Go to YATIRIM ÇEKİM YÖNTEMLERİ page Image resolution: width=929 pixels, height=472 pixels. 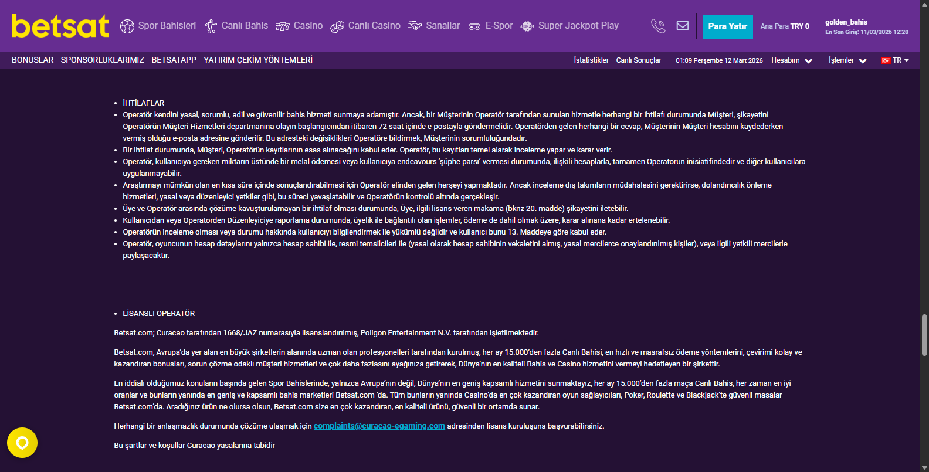pos(258,60)
